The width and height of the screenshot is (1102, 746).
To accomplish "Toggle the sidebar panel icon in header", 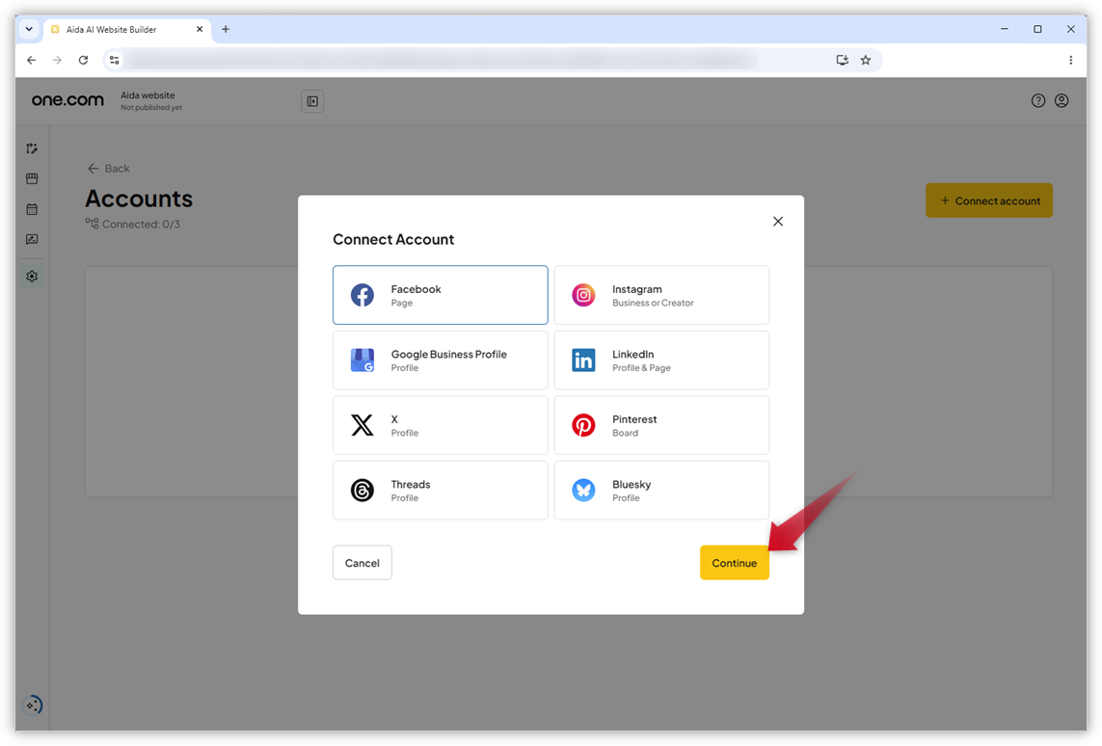I will [x=312, y=101].
